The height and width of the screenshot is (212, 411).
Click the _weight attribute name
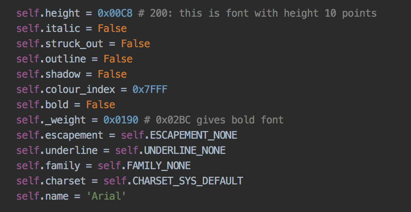click(x=65, y=121)
